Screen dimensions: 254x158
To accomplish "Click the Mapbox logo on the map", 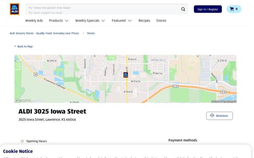I will click(23, 100).
